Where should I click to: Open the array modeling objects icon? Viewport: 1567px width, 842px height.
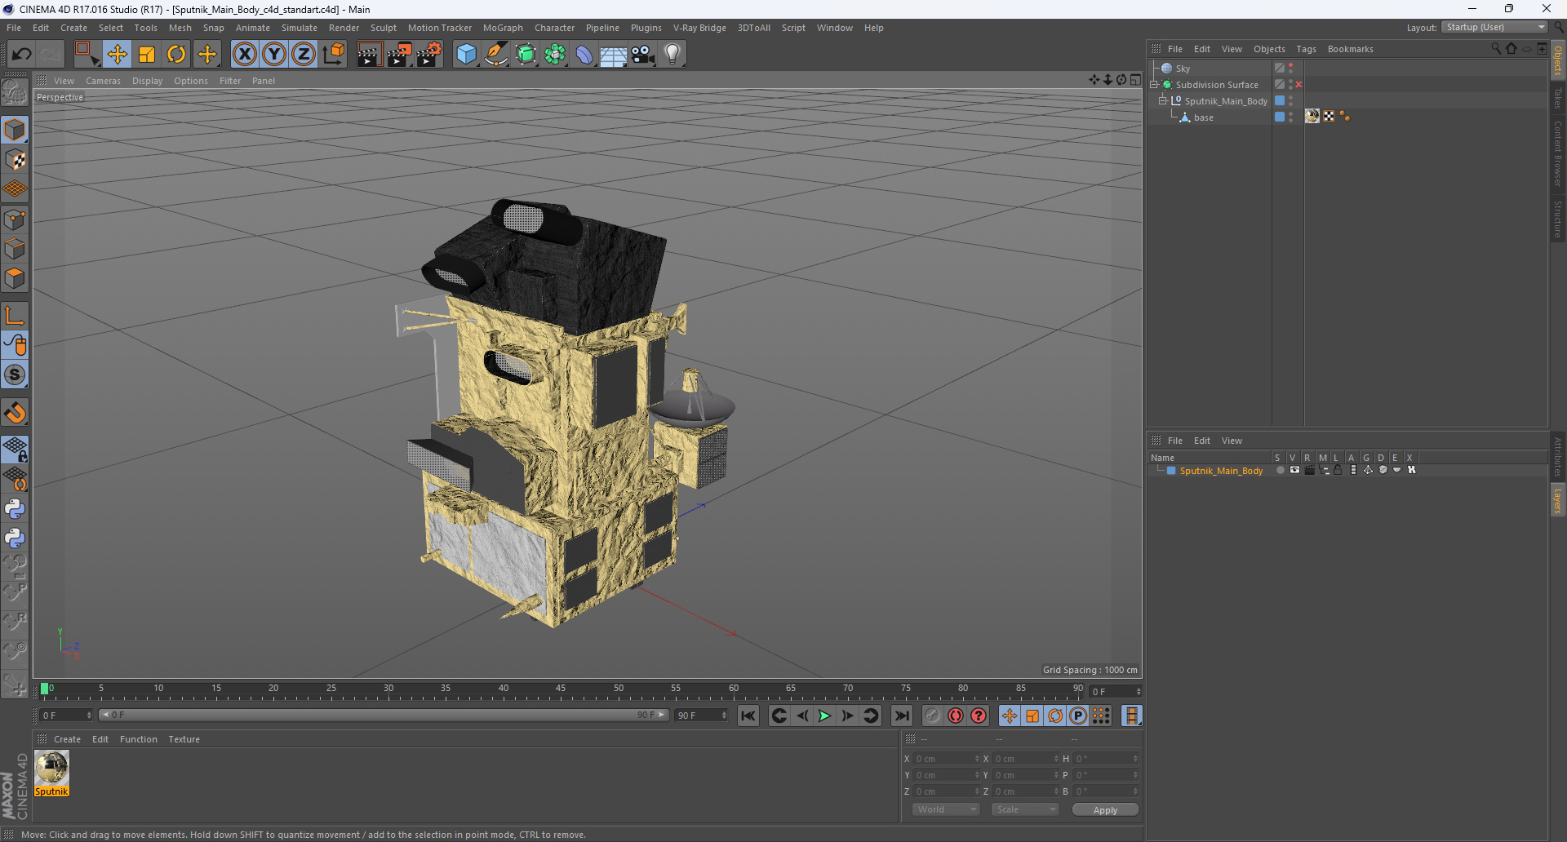coord(555,55)
